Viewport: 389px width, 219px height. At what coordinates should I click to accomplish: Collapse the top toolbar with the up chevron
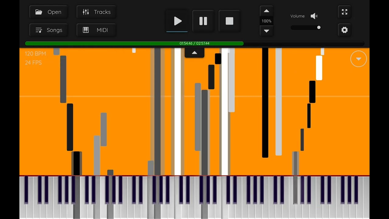click(x=194, y=53)
